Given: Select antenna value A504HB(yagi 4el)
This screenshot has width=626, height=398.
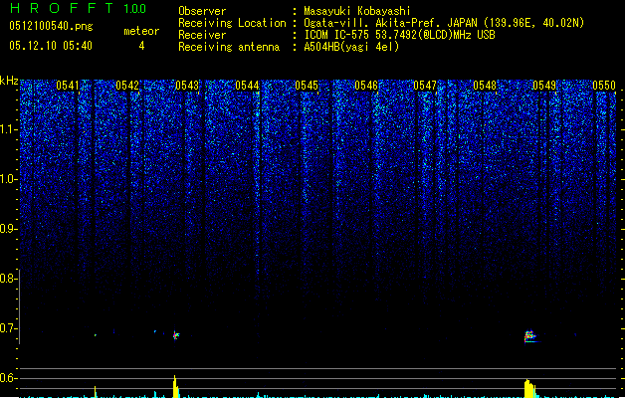Looking at the screenshot, I should click(351, 47).
